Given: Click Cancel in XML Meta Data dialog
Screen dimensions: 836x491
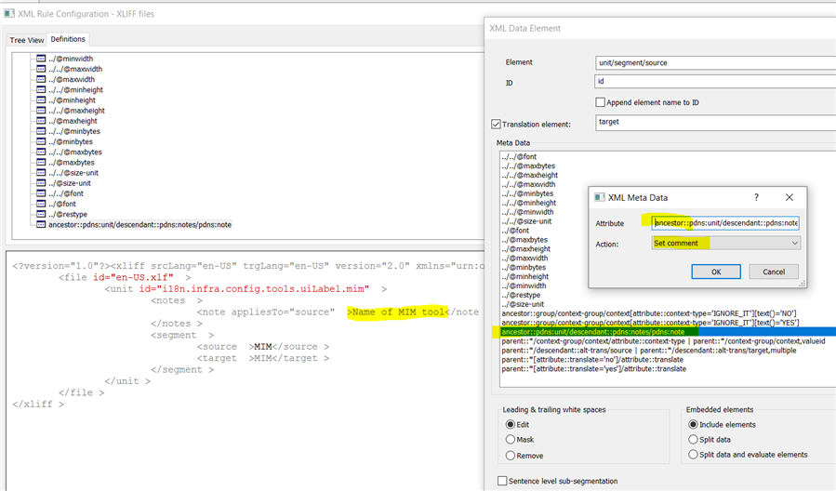Looking at the screenshot, I should (774, 272).
